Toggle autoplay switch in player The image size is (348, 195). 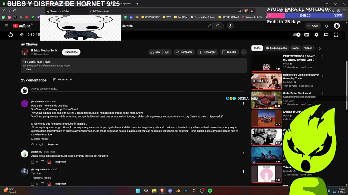pos(297,35)
